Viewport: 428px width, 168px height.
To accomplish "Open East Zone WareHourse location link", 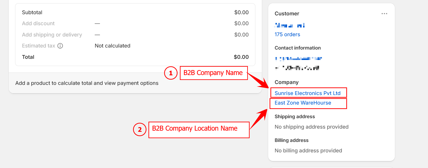I will [303, 103].
